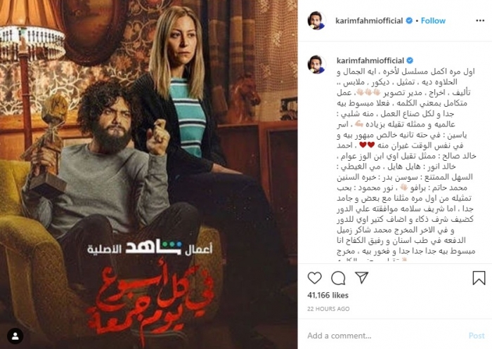
Task: Open comments via speech bubble icon
Action: pos(338,278)
